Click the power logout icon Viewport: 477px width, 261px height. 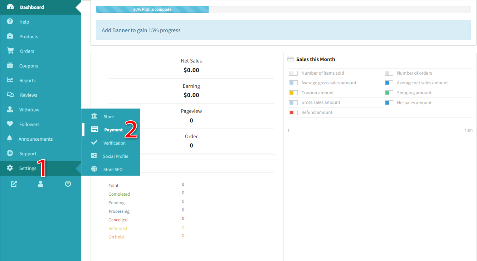68,184
